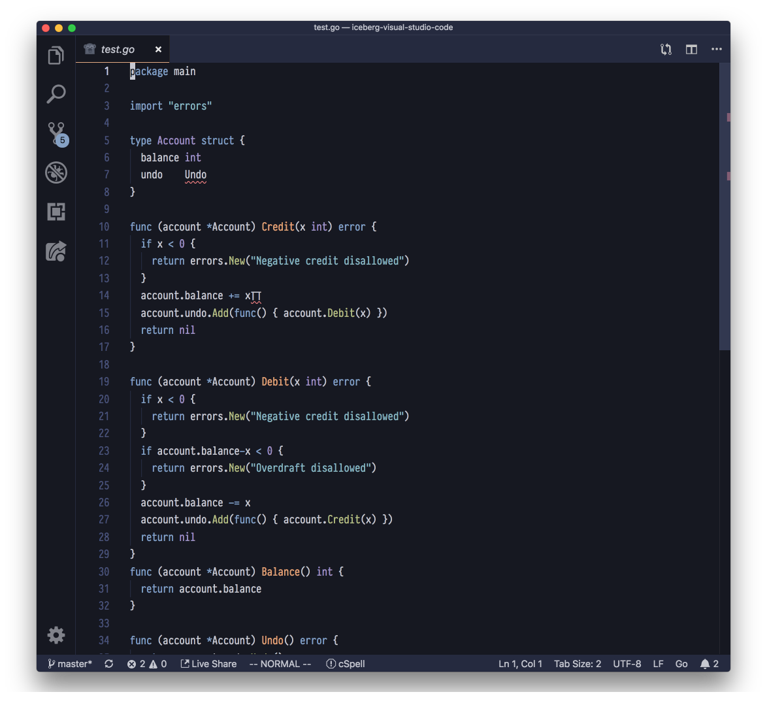The height and width of the screenshot is (724, 767).
Task: Toggle the cSpell status item
Action: (x=346, y=664)
